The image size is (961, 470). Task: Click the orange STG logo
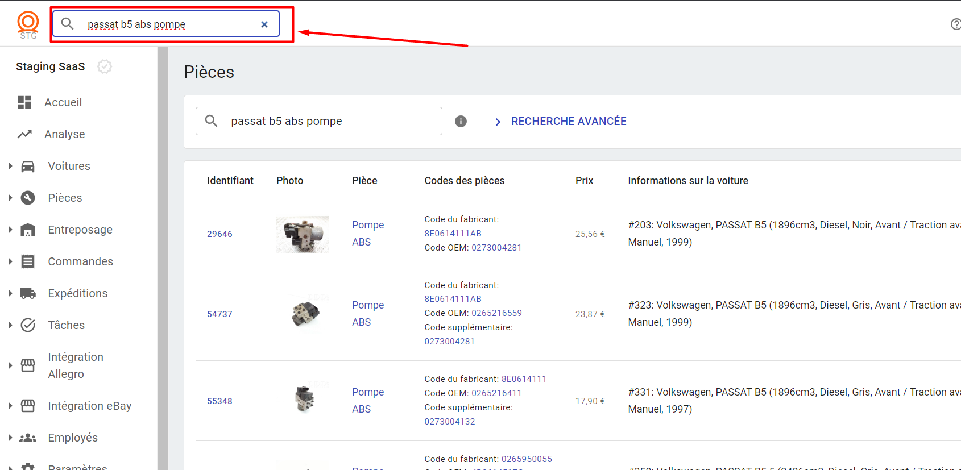tap(28, 25)
